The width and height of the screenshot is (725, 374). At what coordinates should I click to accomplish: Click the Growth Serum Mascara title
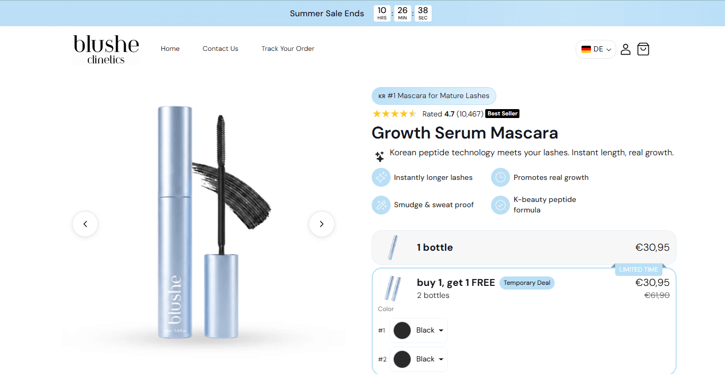coord(465,133)
